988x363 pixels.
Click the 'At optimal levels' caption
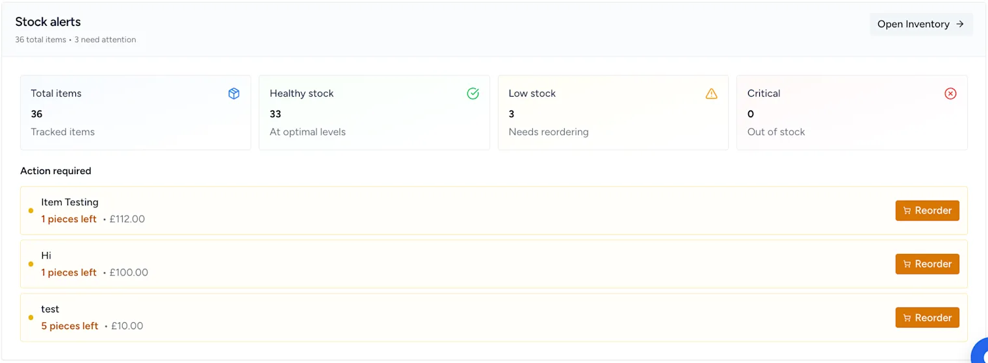307,132
